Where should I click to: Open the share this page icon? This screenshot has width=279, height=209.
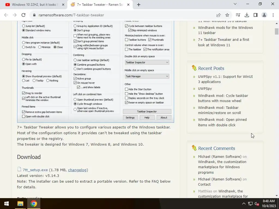point(219,15)
